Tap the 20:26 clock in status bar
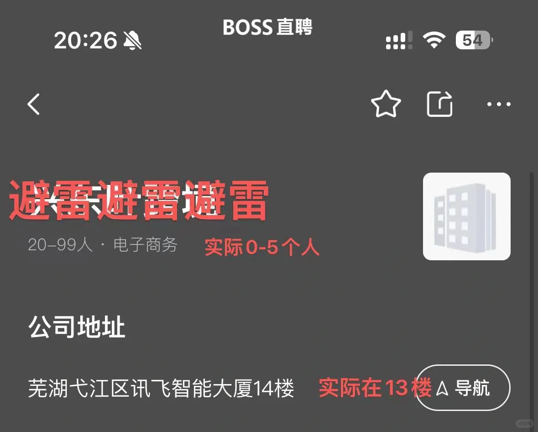The width and height of the screenshot is (538, 432). 85,40
